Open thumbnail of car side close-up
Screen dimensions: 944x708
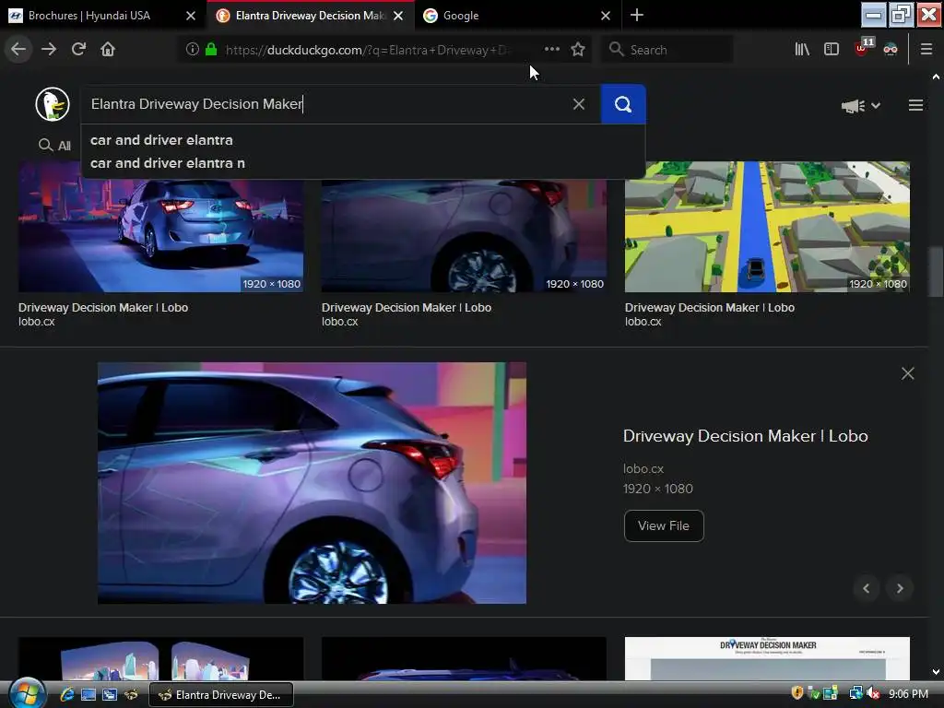pos(464,235)
